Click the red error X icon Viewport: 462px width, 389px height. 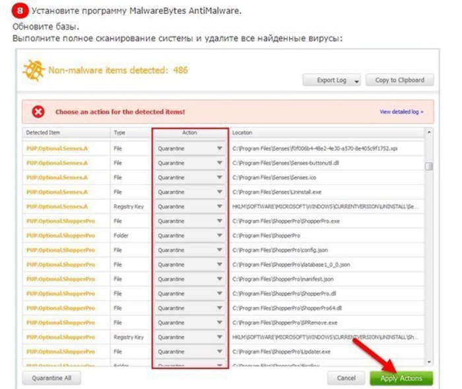(x=39, y=112)
